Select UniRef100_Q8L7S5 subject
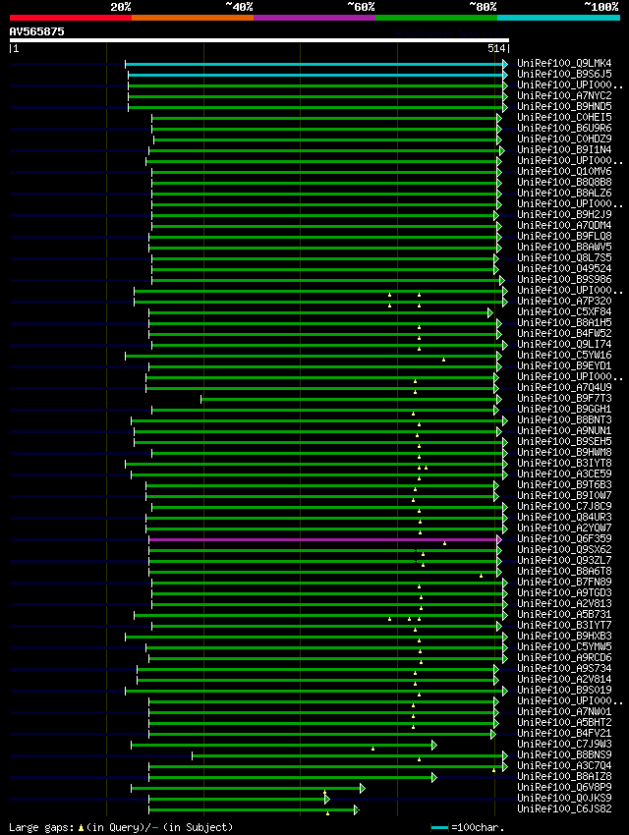The width and height of the screenshot is (629, 835). (x=564, y=257)
